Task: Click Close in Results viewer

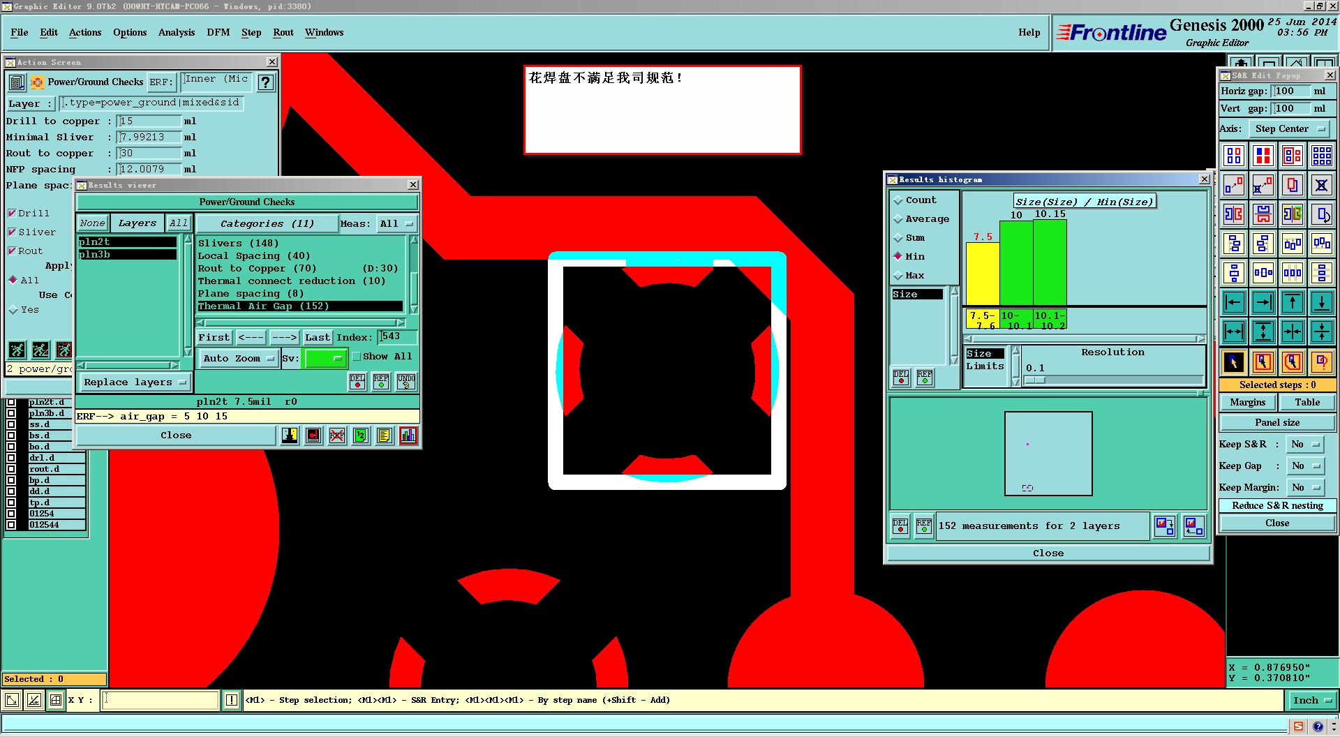Action: pos(176,435)
